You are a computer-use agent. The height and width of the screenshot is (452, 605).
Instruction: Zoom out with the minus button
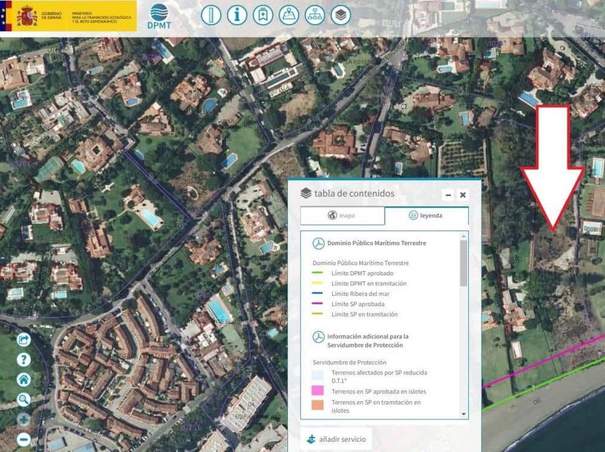tap(24, 439)
